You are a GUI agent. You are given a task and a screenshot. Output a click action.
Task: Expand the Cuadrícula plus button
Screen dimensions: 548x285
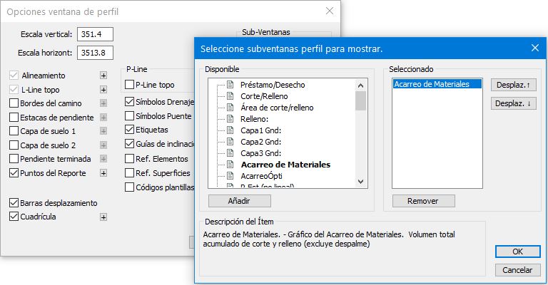pyautogui.click(x=103, y=217)
